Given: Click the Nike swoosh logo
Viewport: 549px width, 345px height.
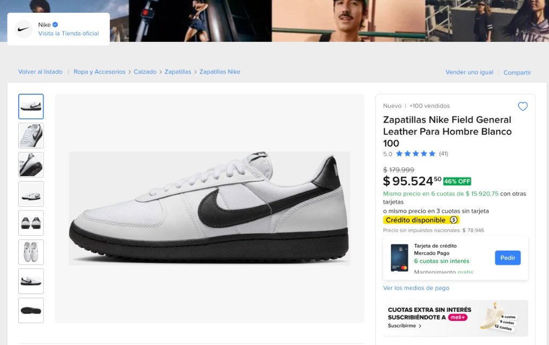Looking at the screenshot, I should 24,29.
